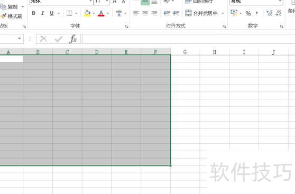Cancel formula entry with X icon
The height and width of the screenshot is (194, 295).
click(x=43, y=39)
